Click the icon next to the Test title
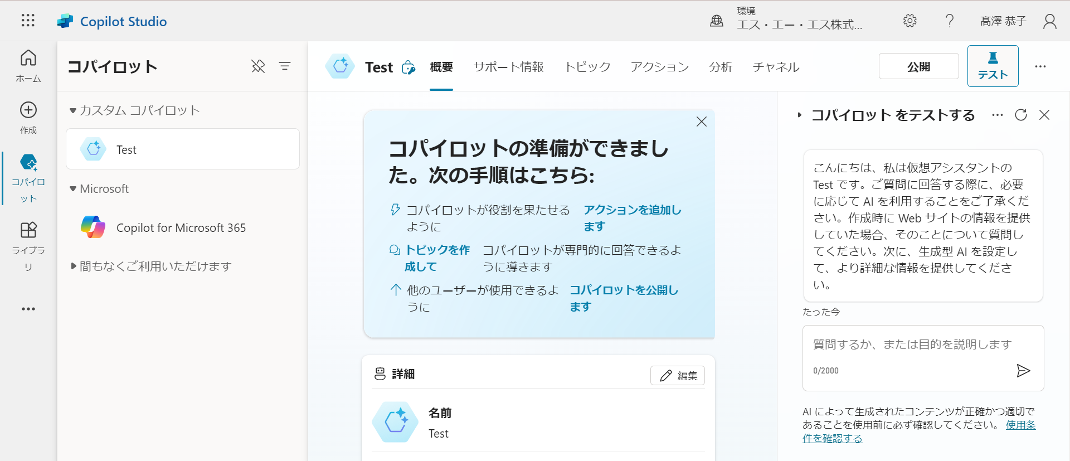Image resolution: width=1070 pixels, height=461 pixels. click(408, 67)
